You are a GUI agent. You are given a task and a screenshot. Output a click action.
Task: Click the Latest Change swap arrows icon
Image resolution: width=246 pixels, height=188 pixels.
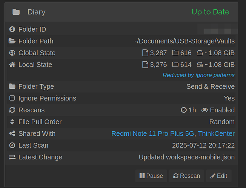click(x=12, y=157)
